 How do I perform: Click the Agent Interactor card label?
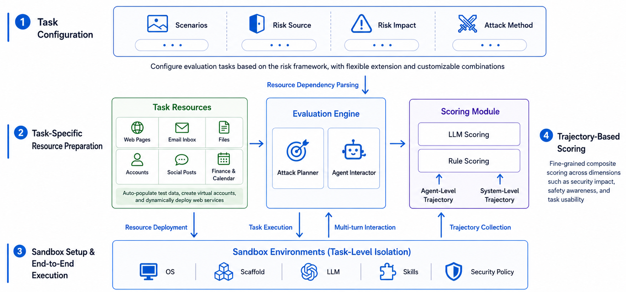tap(354, 173)
